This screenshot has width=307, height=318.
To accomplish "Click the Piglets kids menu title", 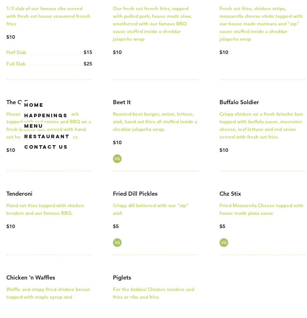I will 122,278.
